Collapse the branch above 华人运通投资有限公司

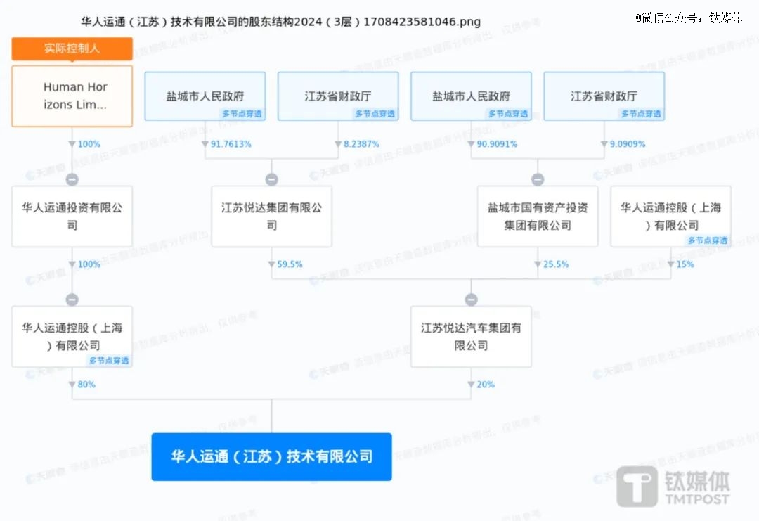[x=72, y=179]
